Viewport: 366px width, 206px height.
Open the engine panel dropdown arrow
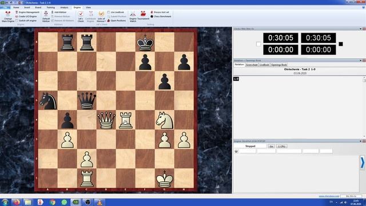point(360,141)
